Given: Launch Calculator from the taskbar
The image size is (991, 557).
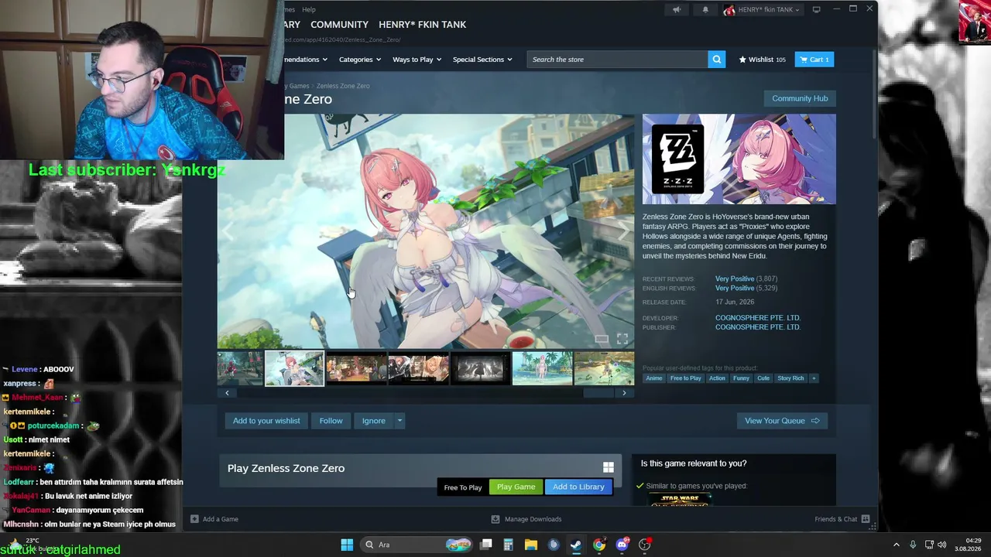Looking at the screenshot, I should (x=508, y=545).
